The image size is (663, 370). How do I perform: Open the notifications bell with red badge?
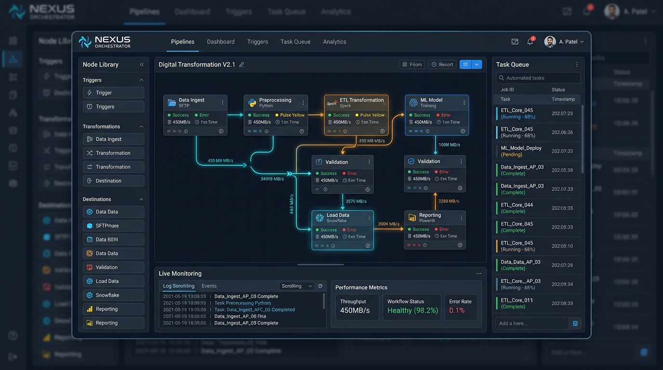(x=530, y=41)
